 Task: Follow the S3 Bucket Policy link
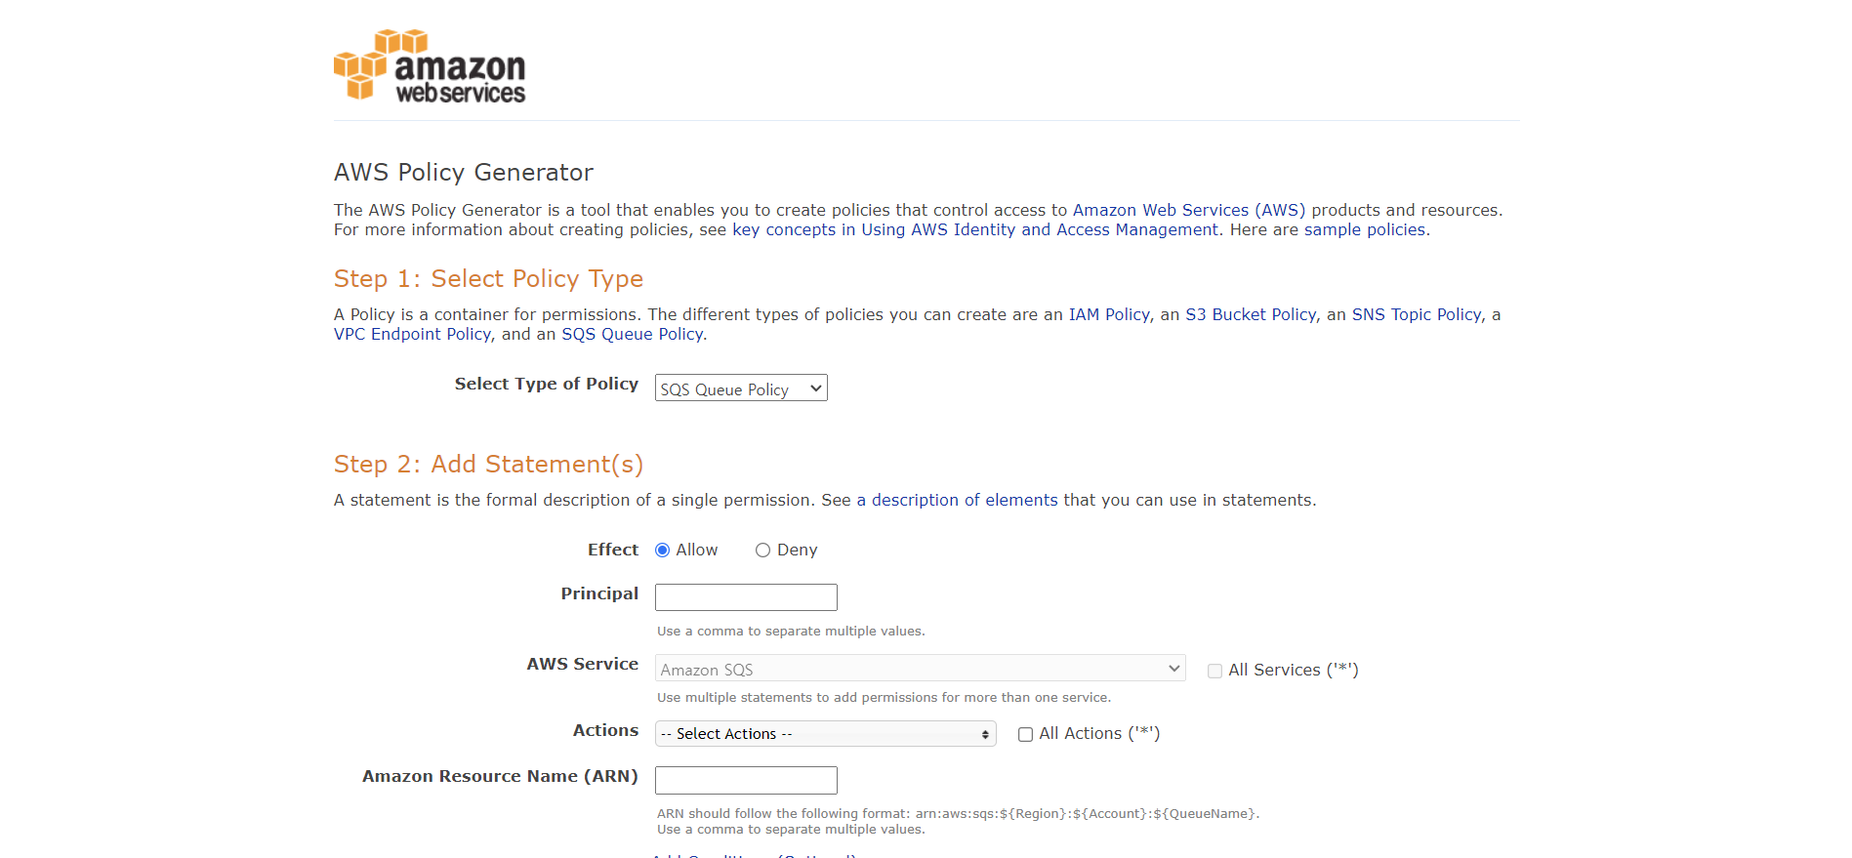1251,314
